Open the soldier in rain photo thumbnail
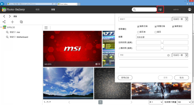Image resolution: width=194 pixels, height=105 pixels. coord(161,91)
